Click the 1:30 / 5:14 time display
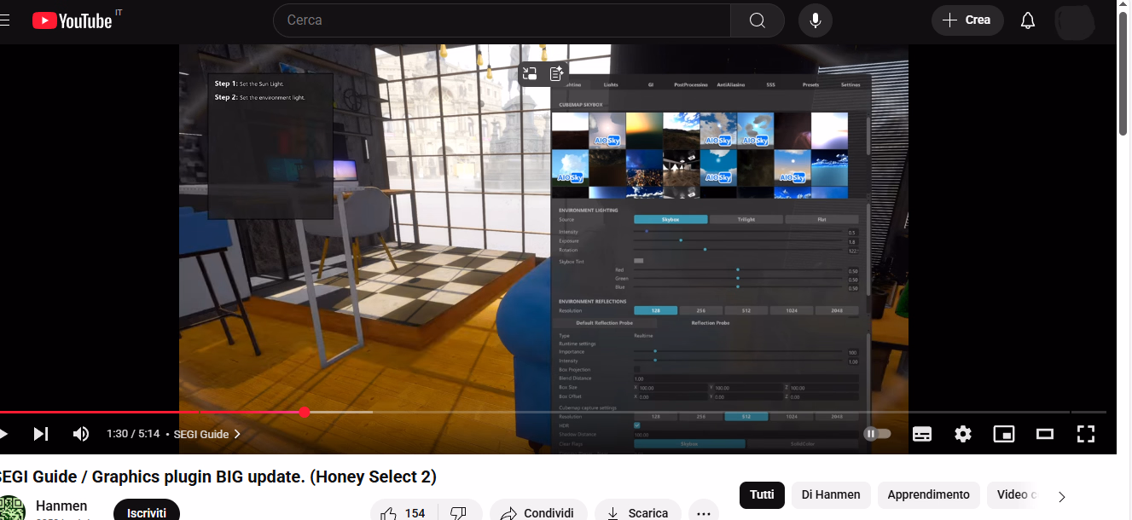This screenshot has width=1132, height=520. (133, 434)
